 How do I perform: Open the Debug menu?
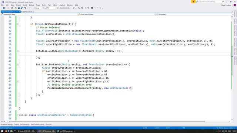(x=31, y=5)
